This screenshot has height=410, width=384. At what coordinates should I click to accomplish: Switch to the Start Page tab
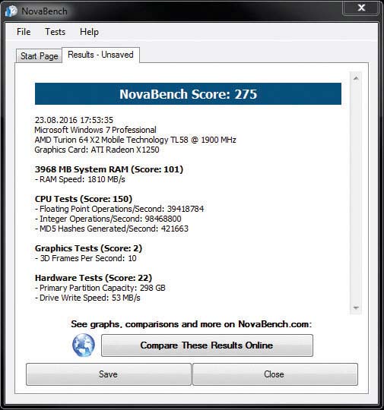coord(40,56)
